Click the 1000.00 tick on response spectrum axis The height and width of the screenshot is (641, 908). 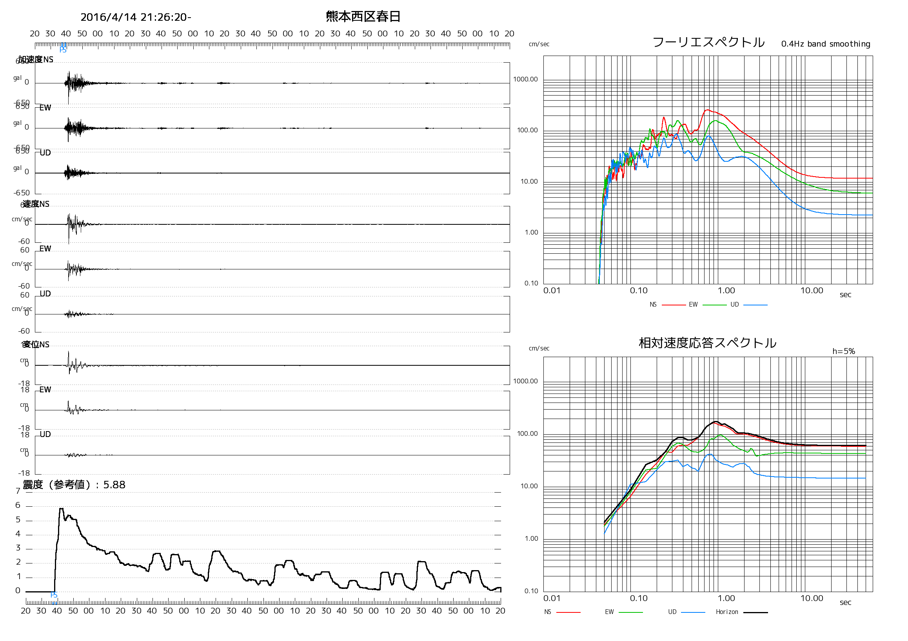pos(525,381)
